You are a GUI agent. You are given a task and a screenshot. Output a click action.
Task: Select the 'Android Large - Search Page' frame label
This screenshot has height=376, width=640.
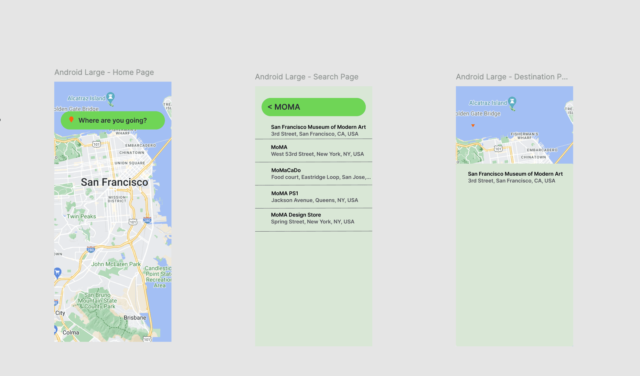(x=307, y=77)
